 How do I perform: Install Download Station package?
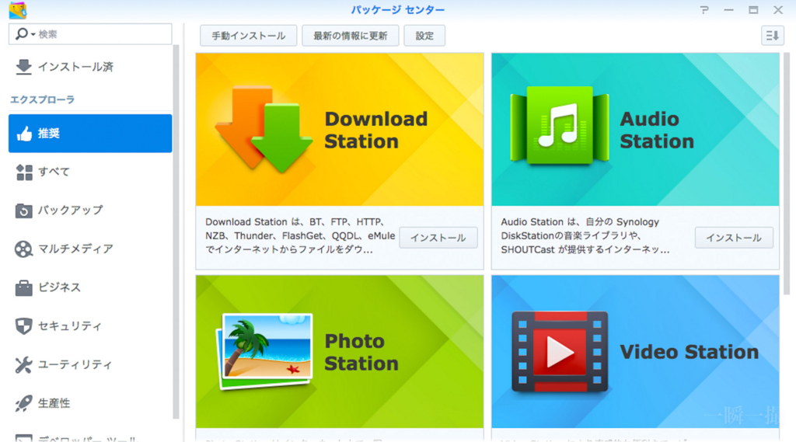tap(438, 238)
